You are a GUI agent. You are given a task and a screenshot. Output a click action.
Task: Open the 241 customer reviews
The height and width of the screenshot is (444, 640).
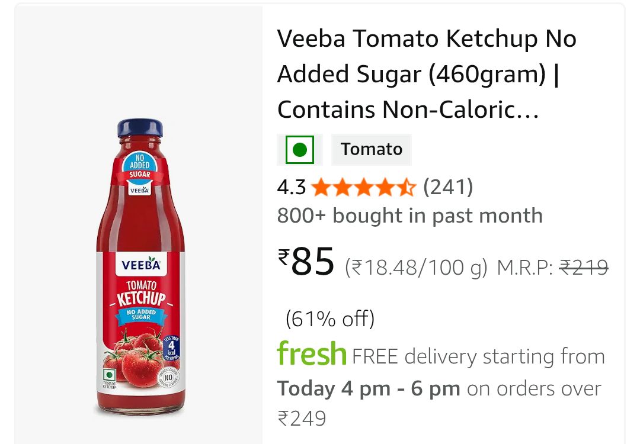448,188
